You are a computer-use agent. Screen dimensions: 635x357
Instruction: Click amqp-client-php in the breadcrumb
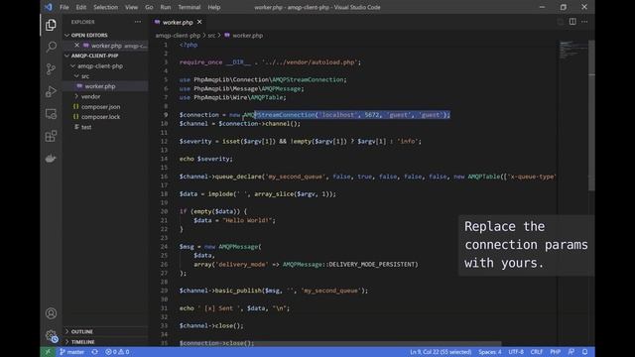coord(178,36)
